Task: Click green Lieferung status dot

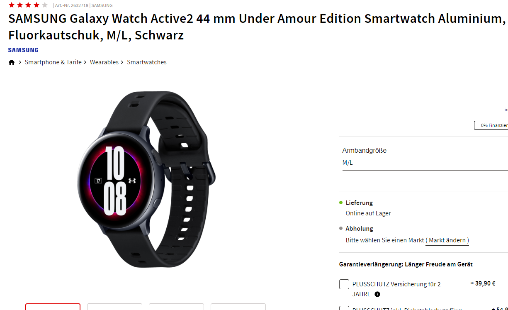Action: pos(341,203)
